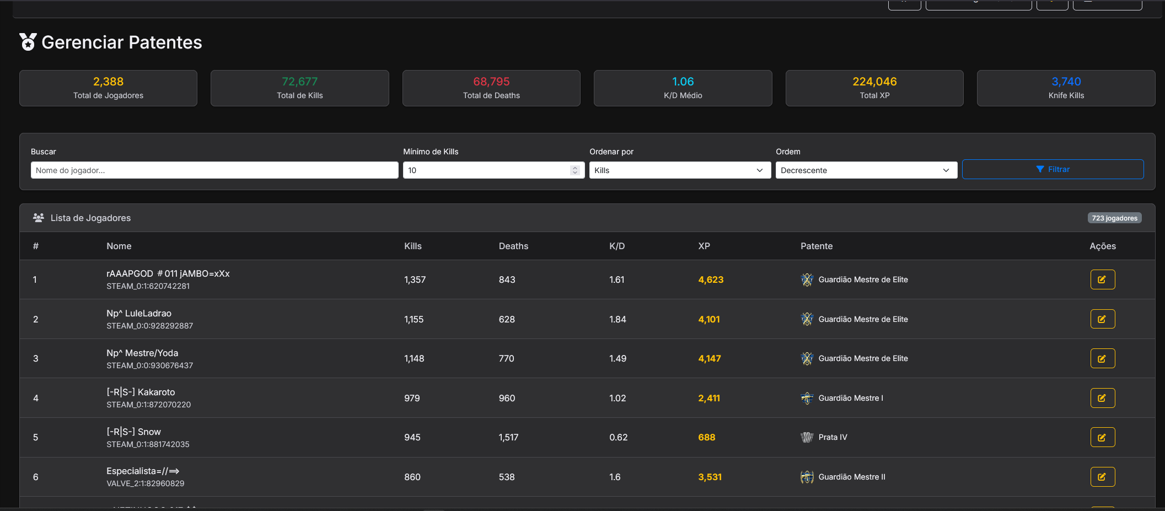Click the 723 jogadores count badge
This screenshot has height=511, width=1165.
click(x=1114, y=218)
